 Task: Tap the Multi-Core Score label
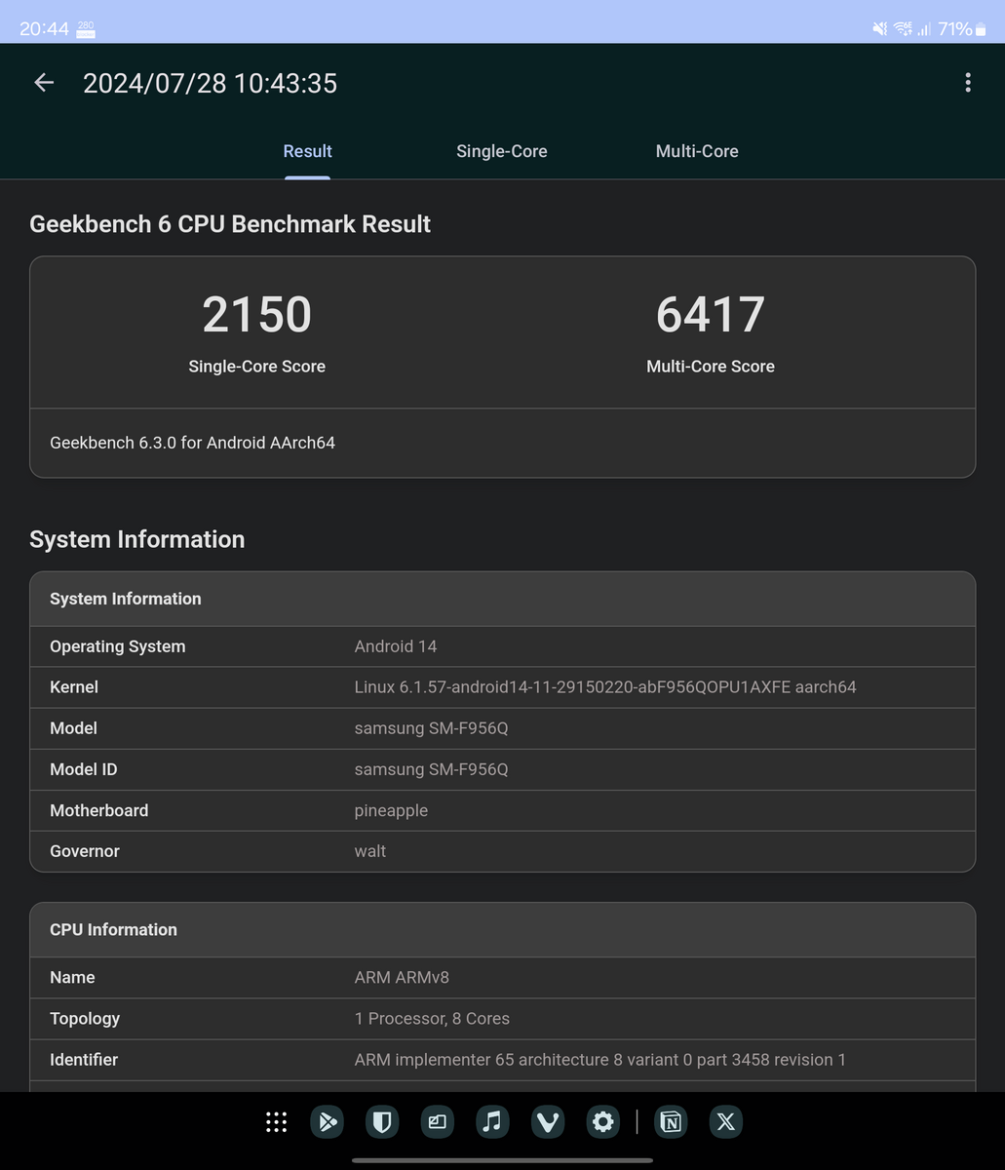(711, 367)
